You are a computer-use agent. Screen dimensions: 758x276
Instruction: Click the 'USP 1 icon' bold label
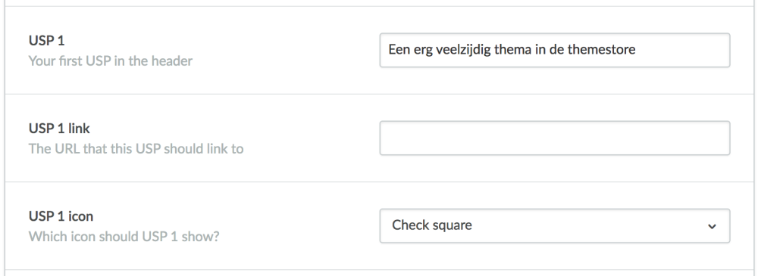coord(61,216)
